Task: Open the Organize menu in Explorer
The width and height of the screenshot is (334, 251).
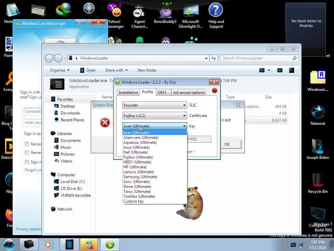Action: tap(60, 70)
